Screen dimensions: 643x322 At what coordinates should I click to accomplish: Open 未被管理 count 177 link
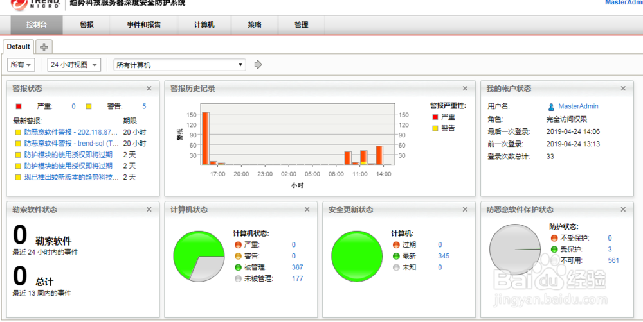click(297, 278)
